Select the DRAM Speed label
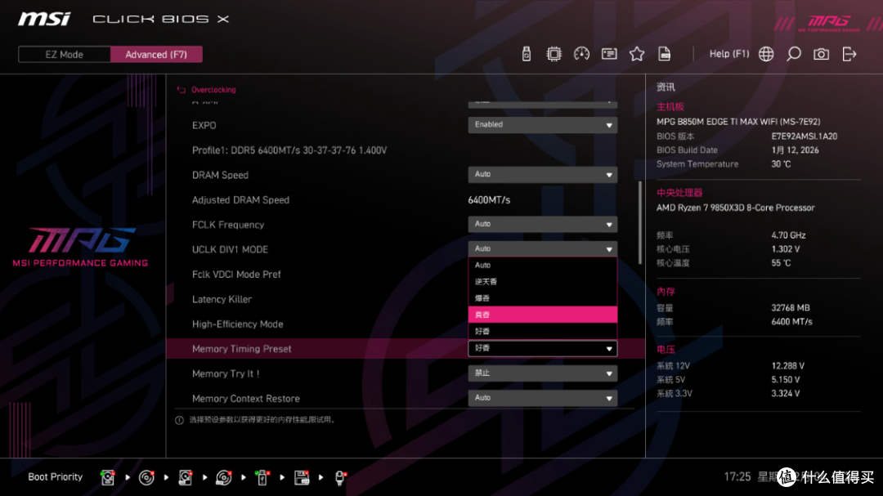Image resolution: width=883 pixels, height=496 pixels. pos(220,175)
